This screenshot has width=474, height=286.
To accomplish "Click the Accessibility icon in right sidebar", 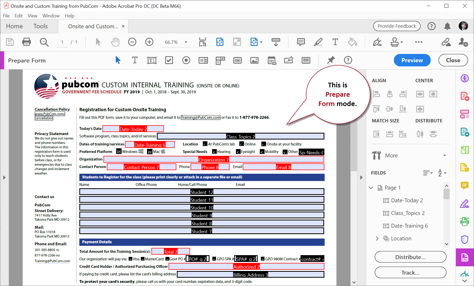I will [464, 78].
